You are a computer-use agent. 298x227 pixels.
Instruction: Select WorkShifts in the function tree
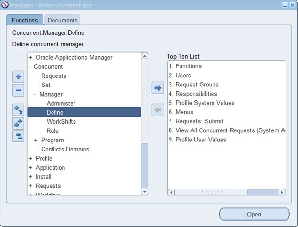(61, 121)
